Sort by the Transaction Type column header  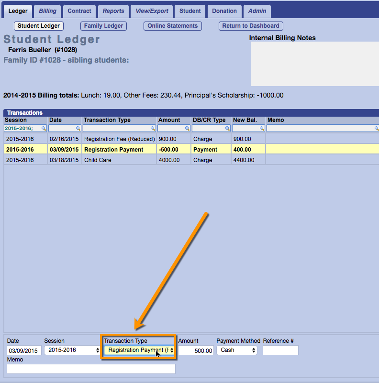click(x=107, y=120)
